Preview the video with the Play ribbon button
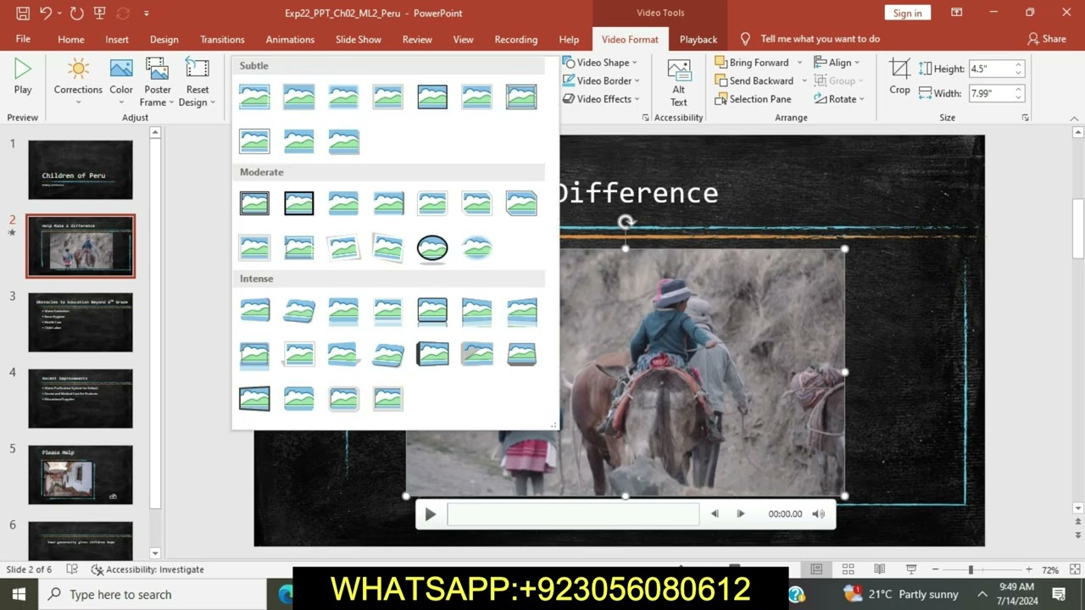Viewport: 1085px width, 610px height. tap(23, 76)
